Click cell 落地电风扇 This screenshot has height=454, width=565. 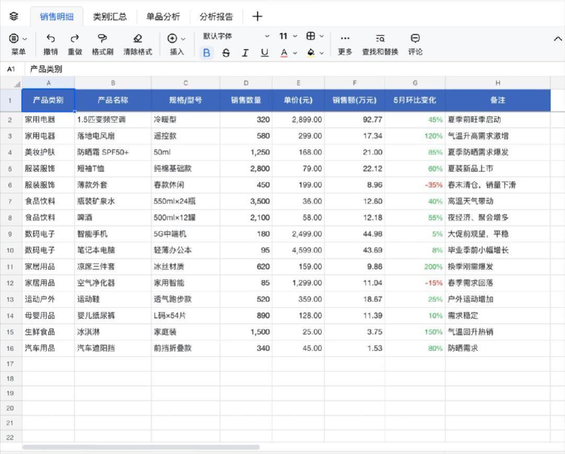click(x=113, y=136)
